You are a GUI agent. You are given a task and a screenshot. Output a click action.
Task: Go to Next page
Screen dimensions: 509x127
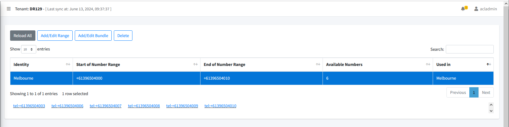point(486,92)
